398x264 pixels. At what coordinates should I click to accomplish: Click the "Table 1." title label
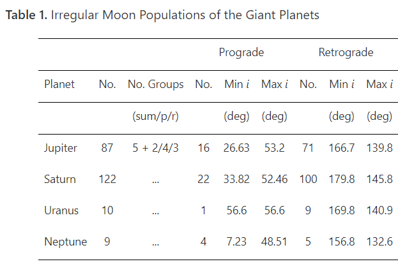[24, 15]
